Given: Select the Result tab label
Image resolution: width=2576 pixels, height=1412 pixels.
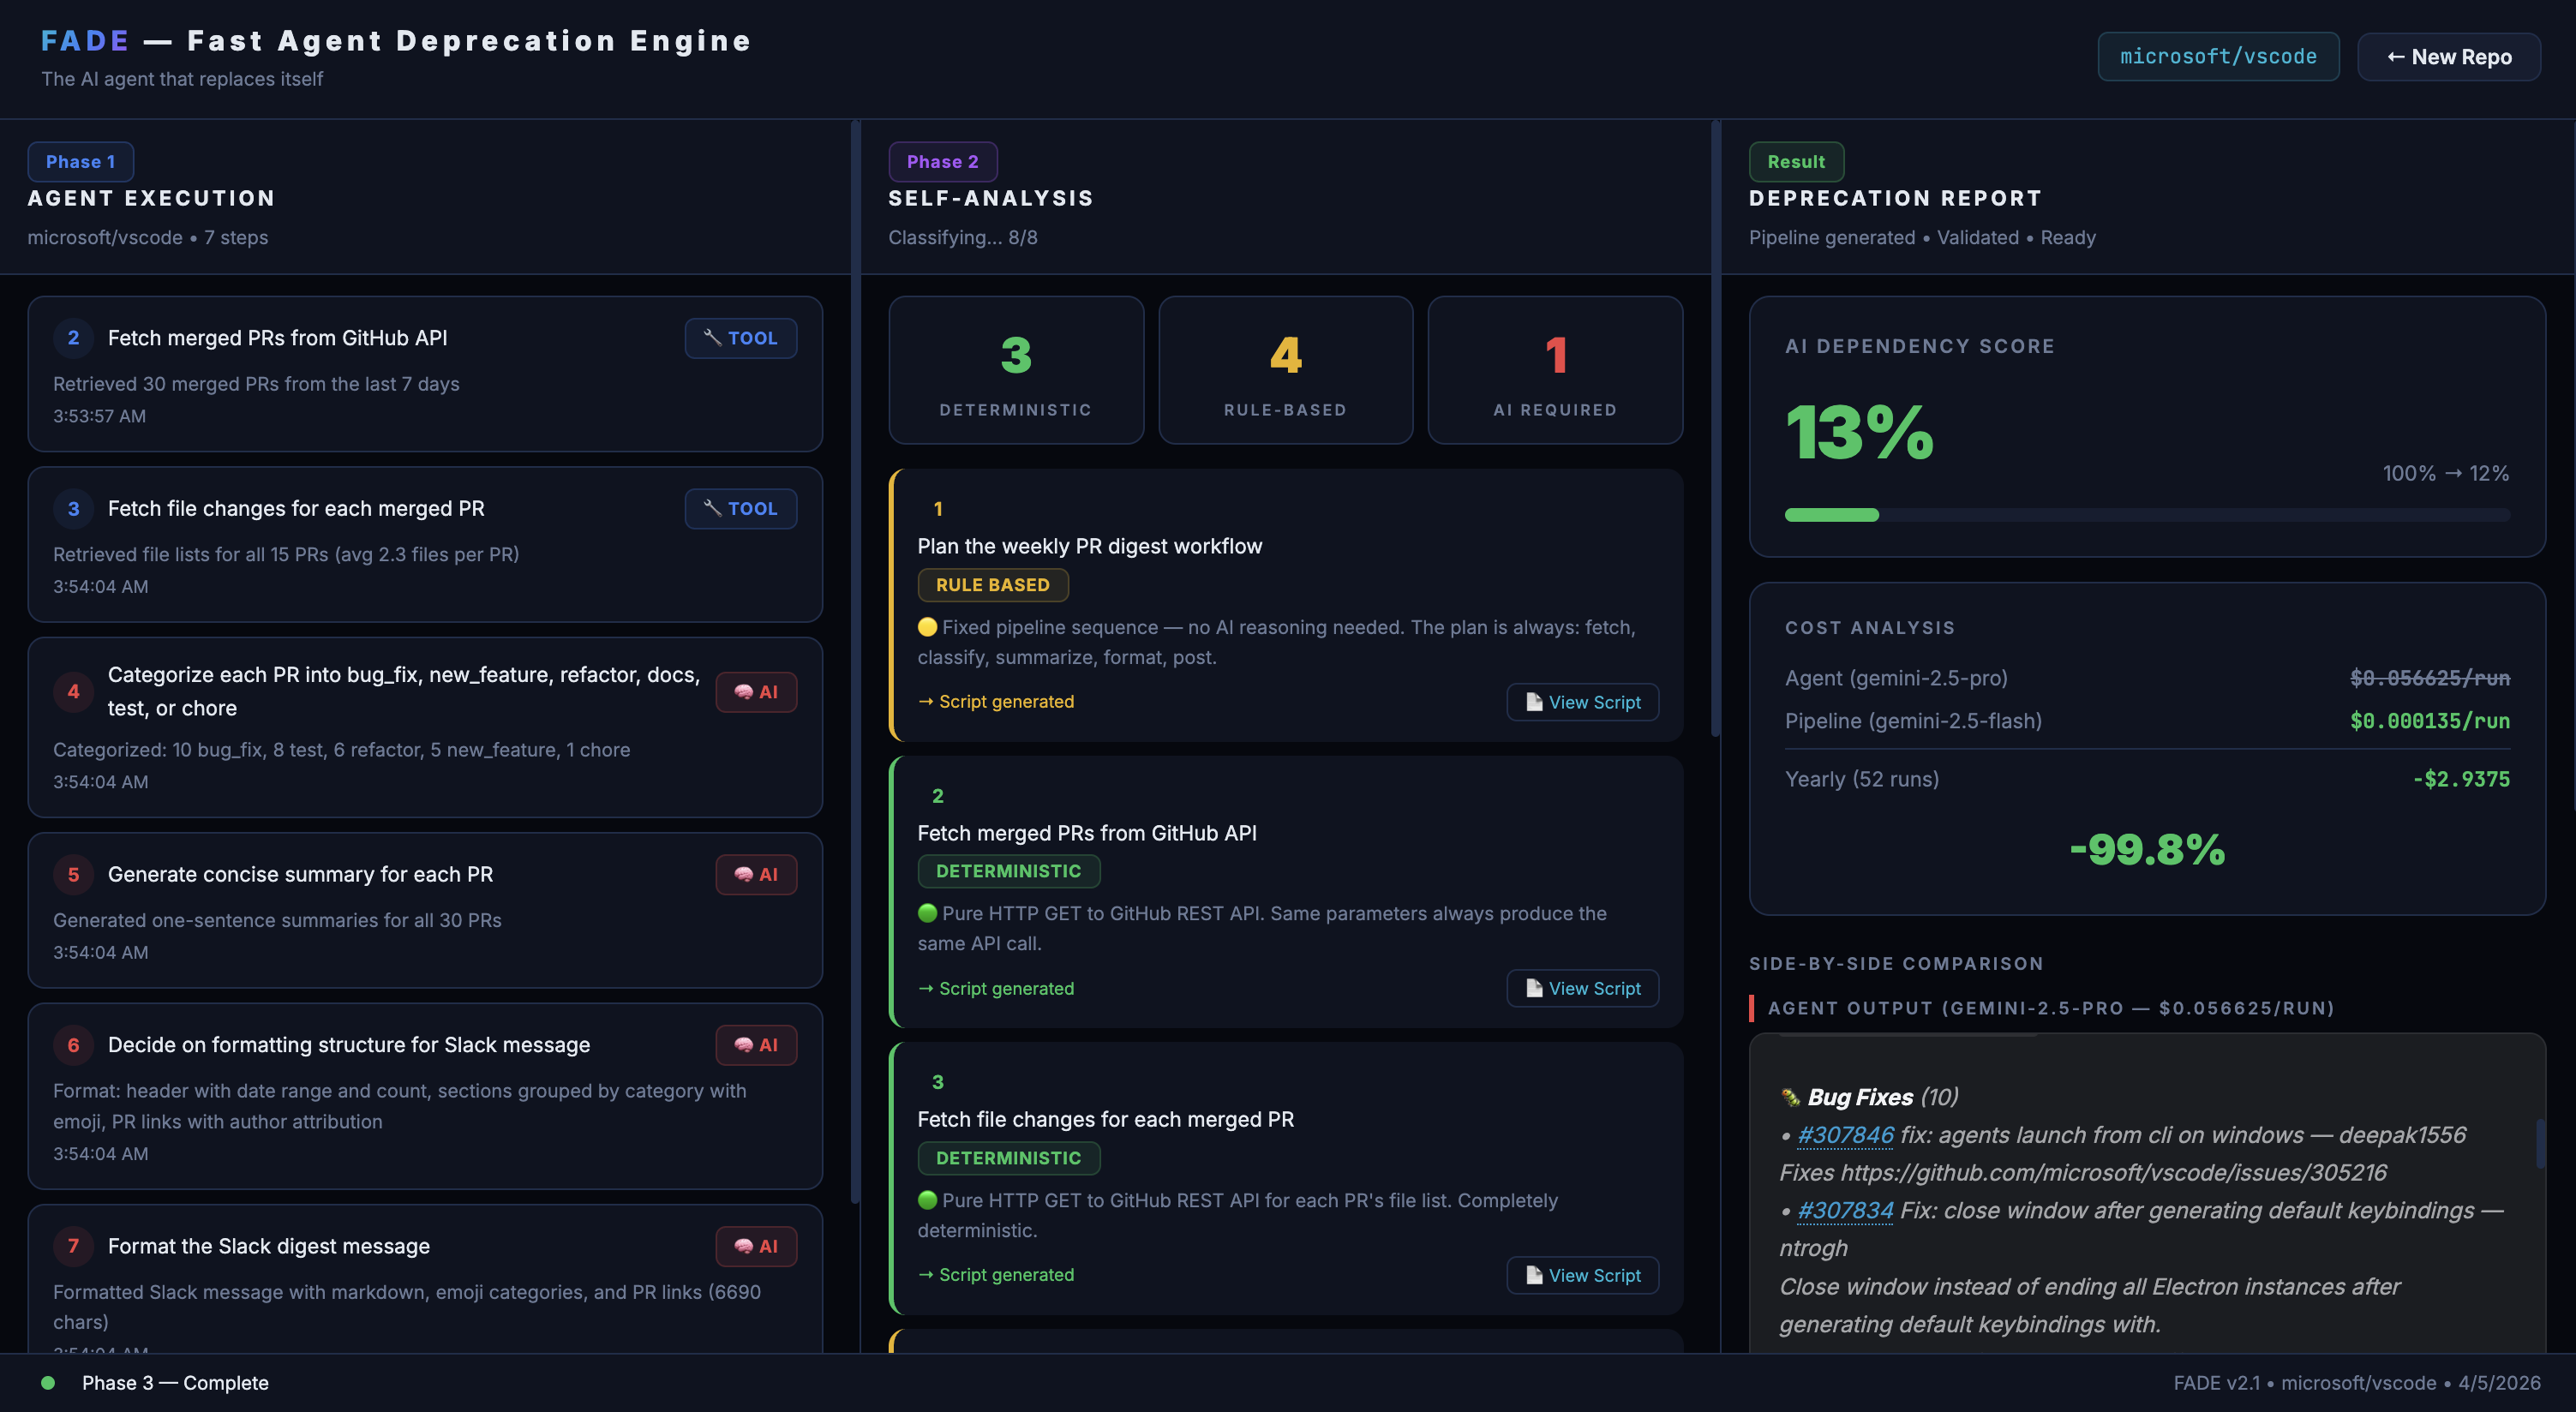Looking at the screenshot, I should click(x=1795, y=162).
